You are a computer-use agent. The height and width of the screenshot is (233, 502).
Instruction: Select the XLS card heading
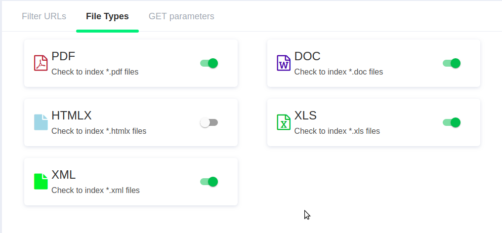pos(305,116)
